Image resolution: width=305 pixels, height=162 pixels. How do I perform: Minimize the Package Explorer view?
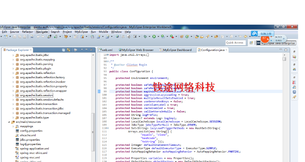[86, 50]
